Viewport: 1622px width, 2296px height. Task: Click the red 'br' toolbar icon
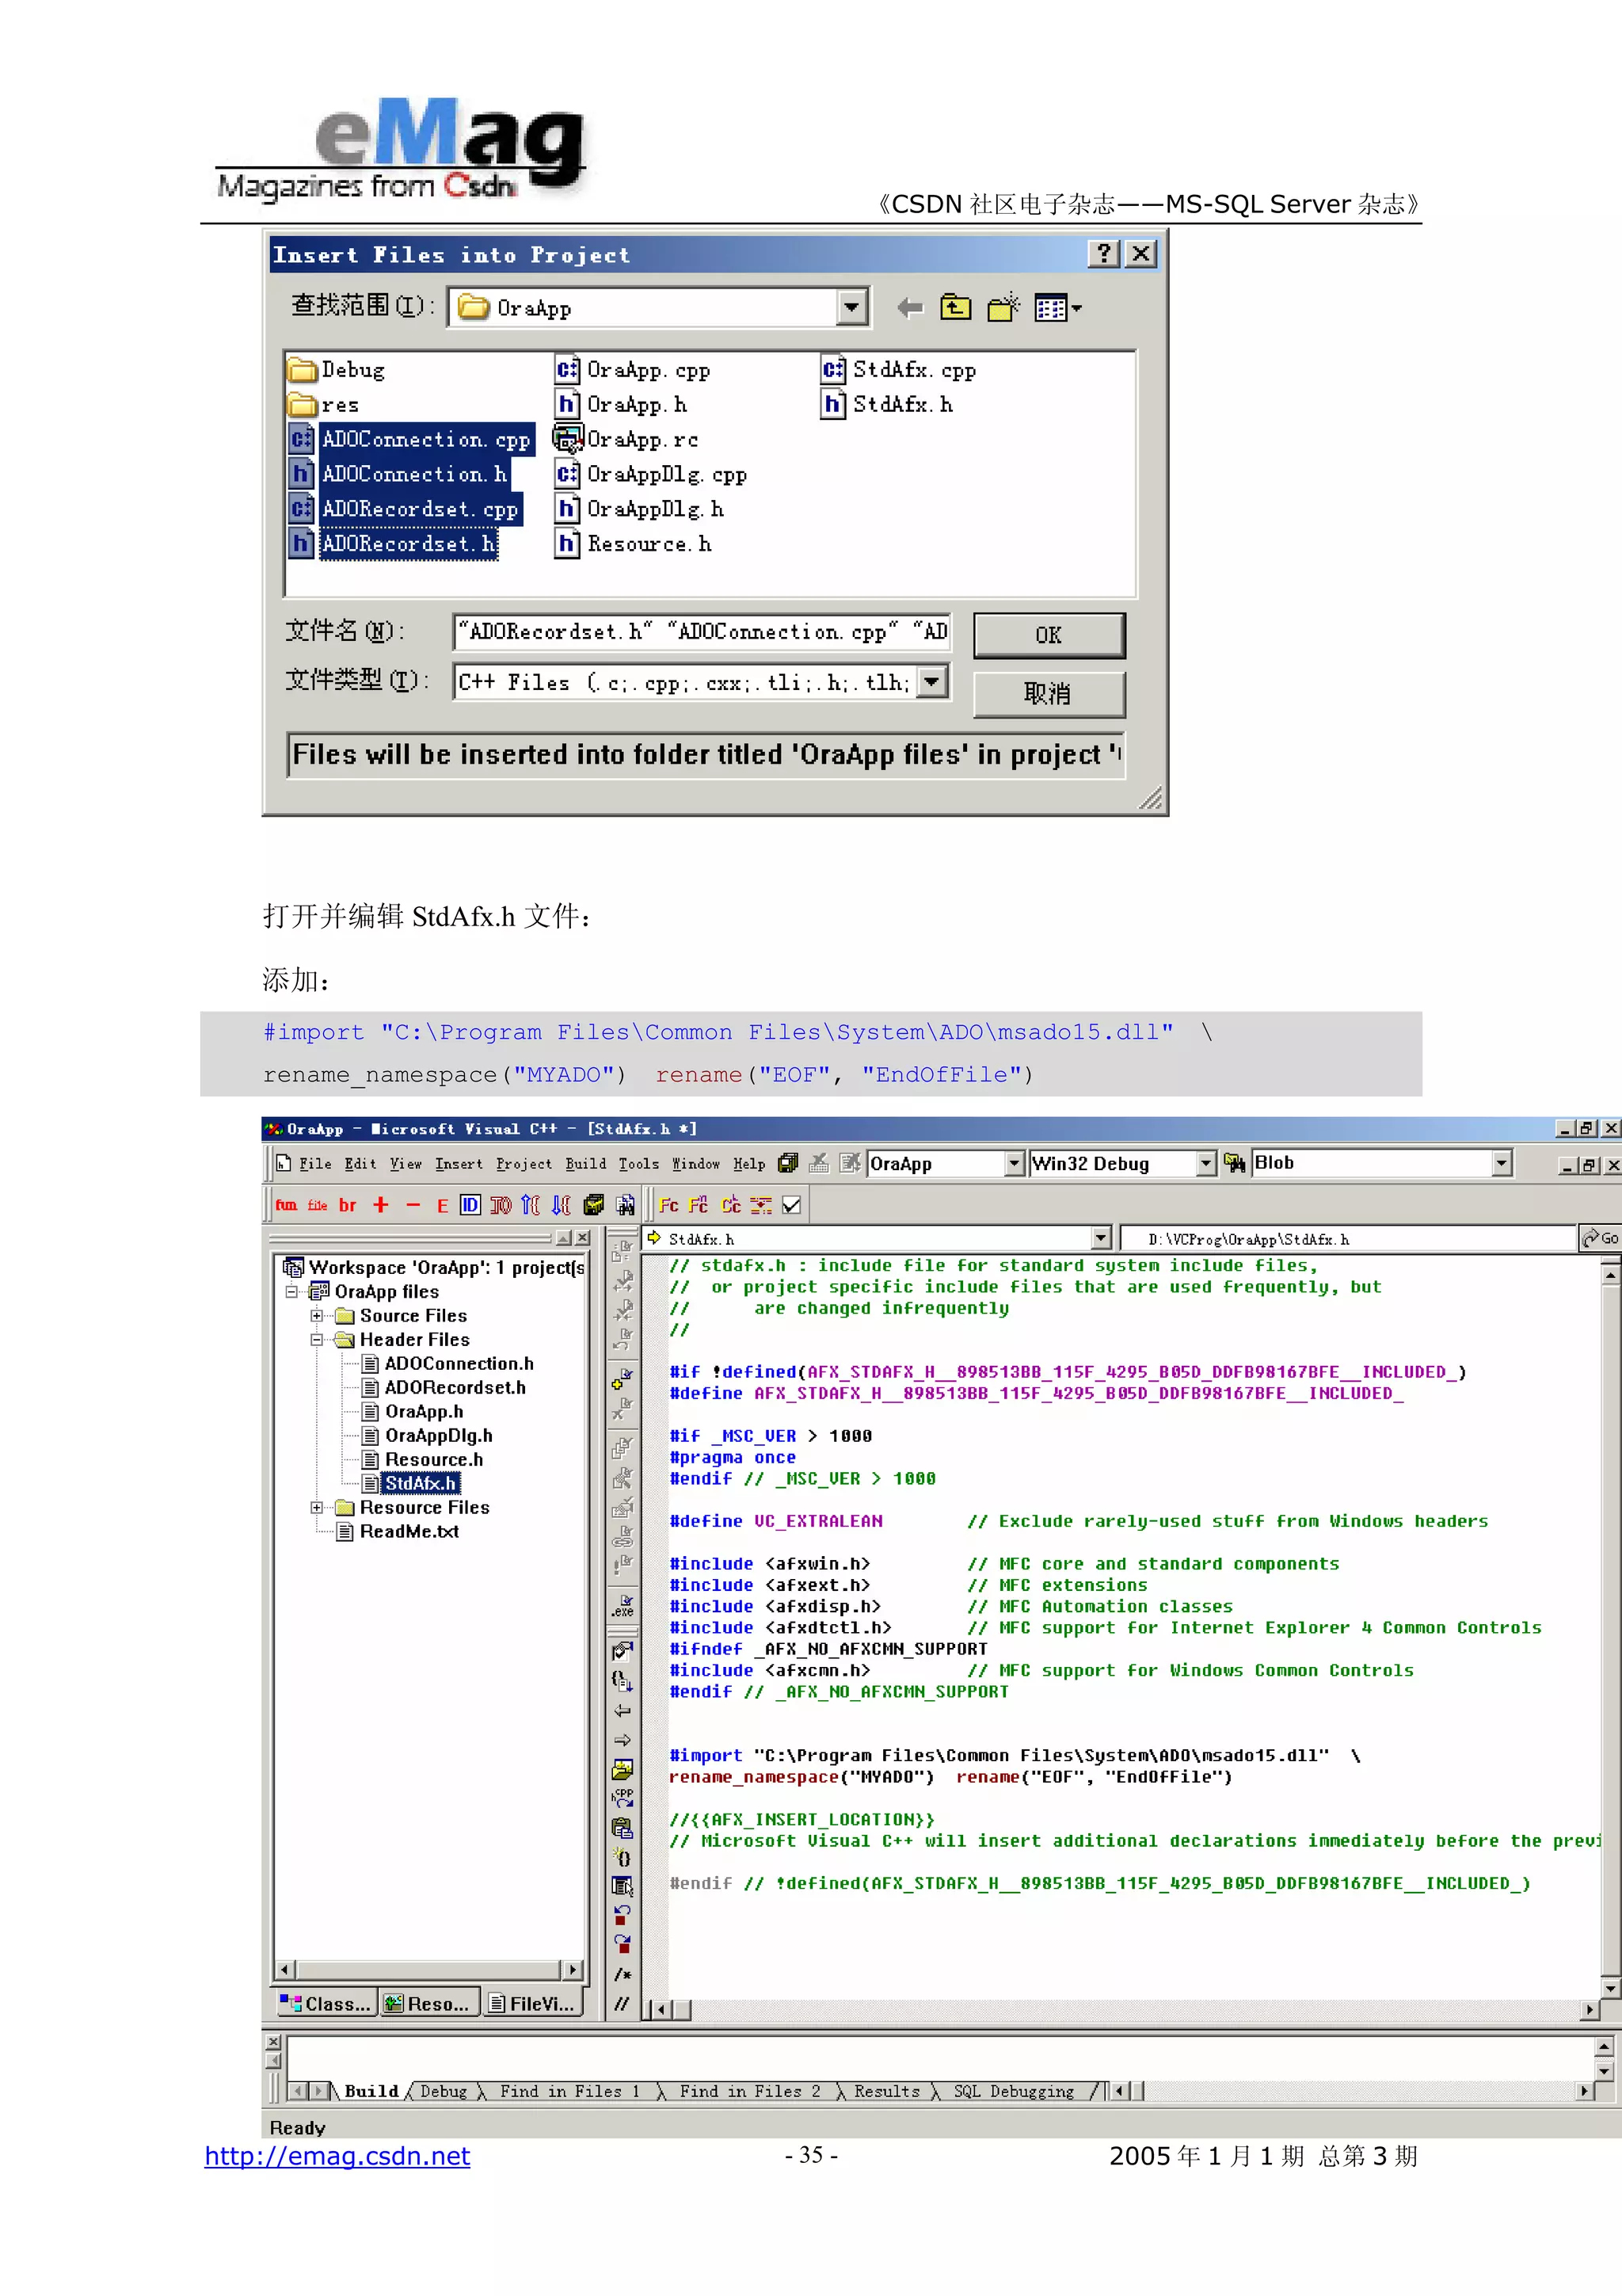(348, 1205)
